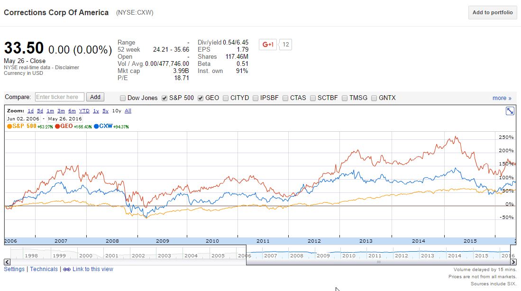Click the Inst. own value 91%
Viewport: 521px width, 291px height.
(x=242, y=71)
